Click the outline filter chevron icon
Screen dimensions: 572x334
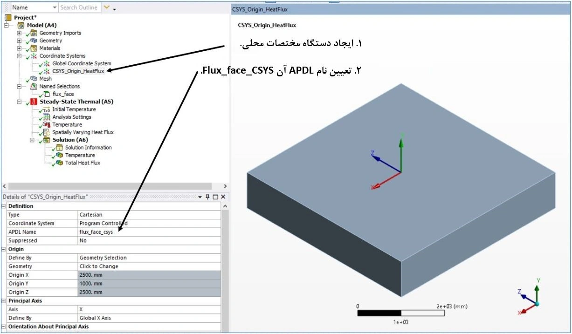(107, 7)
